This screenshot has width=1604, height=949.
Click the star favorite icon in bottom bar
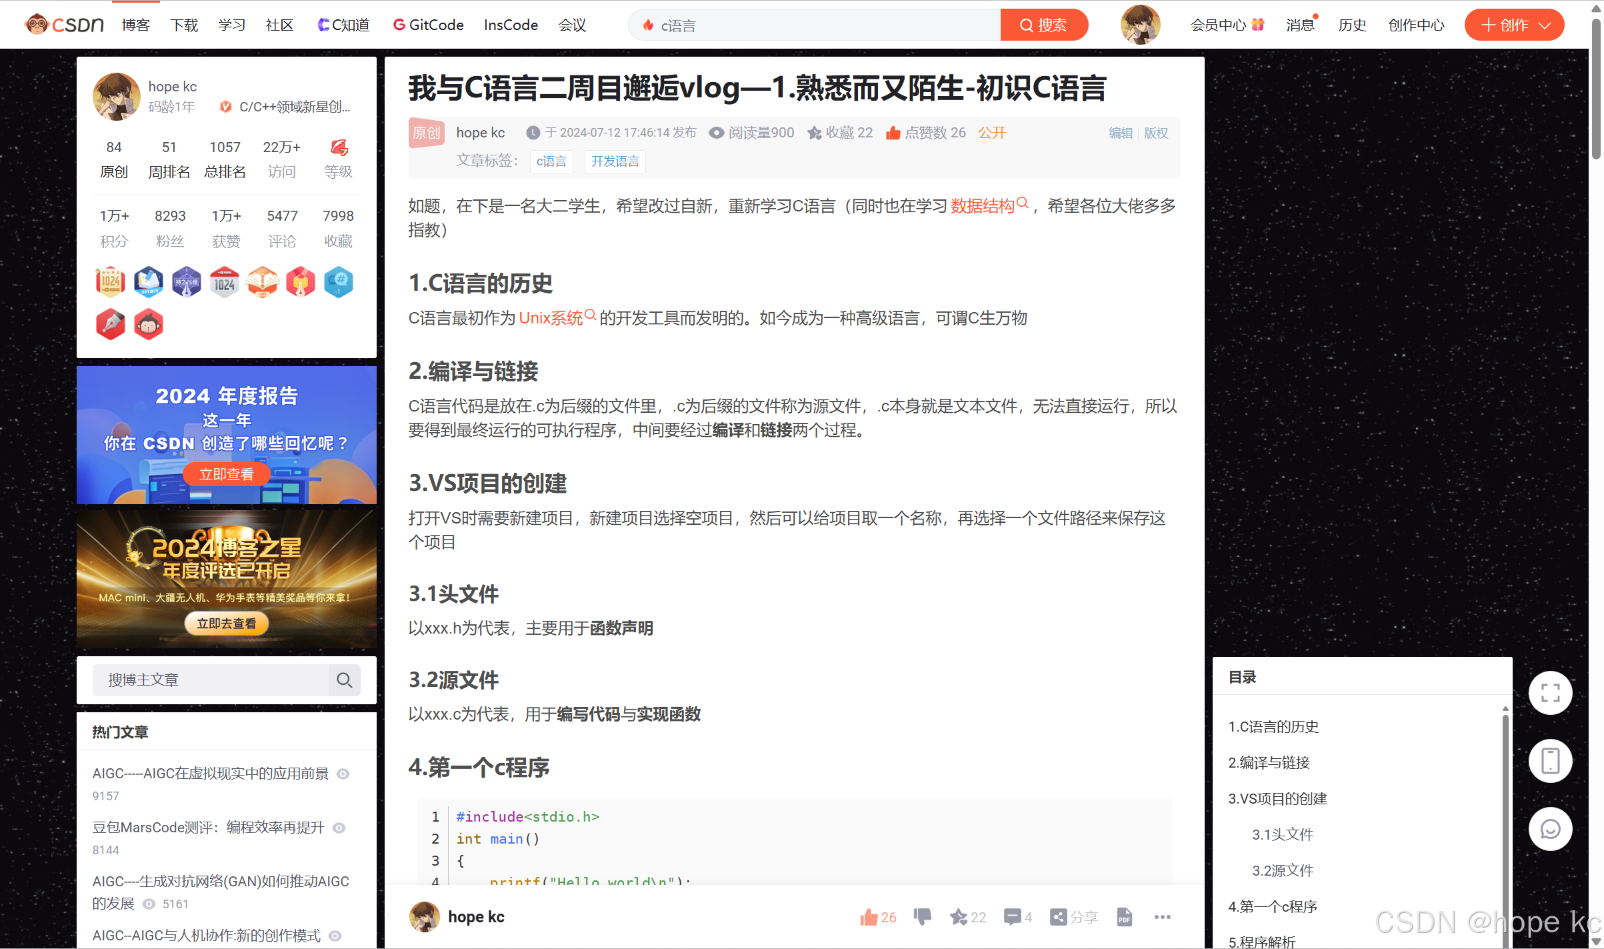pos(959,917)
